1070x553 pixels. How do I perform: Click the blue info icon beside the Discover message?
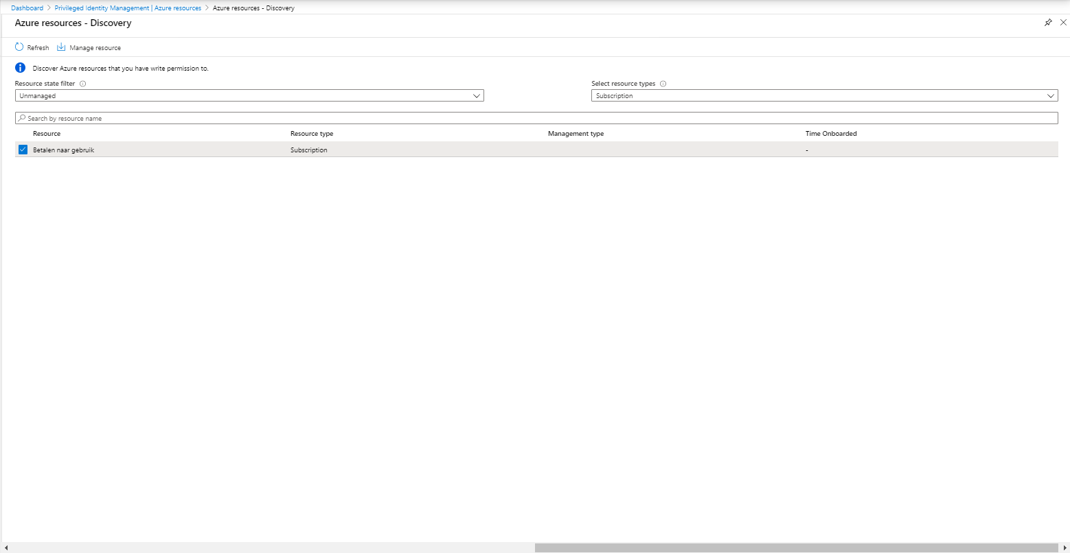[x=20, y=68]
